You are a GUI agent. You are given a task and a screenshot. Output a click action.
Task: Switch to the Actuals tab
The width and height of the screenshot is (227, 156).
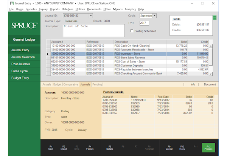click(x=47, y=84)
